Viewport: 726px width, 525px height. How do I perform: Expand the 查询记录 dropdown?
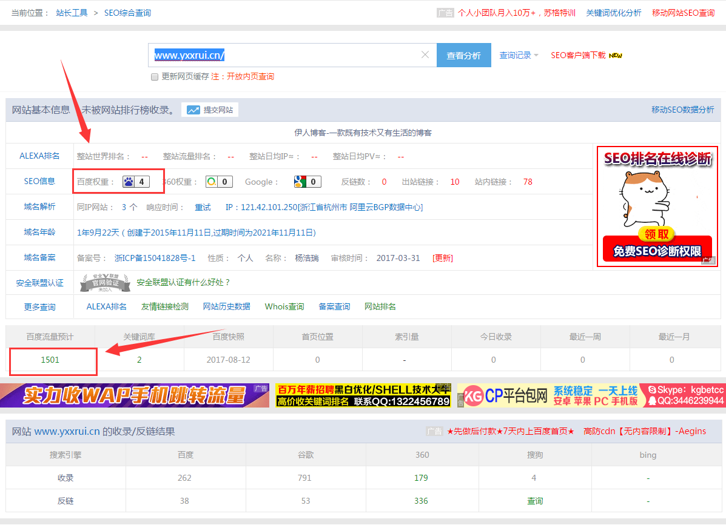(x=519, y=55)
